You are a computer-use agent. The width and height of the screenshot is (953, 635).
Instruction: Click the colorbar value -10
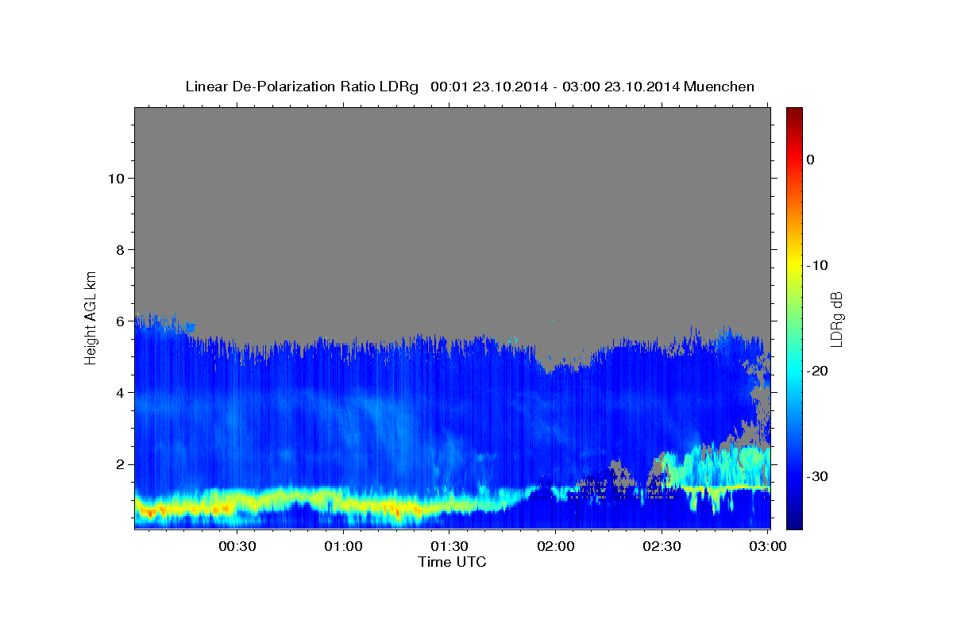click(x=817, y=265)
